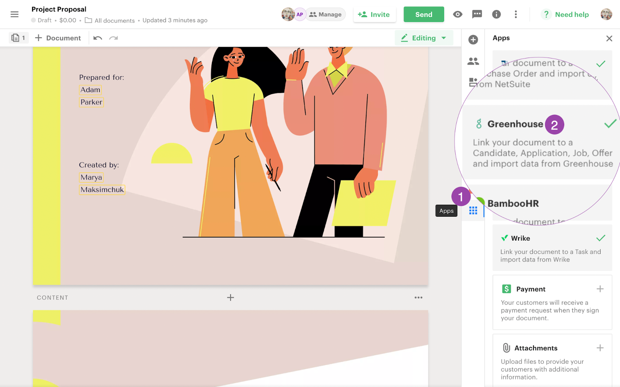This screenshot has height=387, width=620.
Task: Click the green Send button
Action: tap(424, 14)
